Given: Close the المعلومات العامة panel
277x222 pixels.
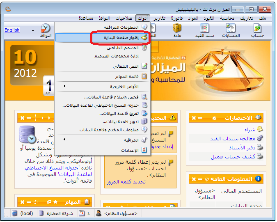Looking at the screenshot, I should pyautogui.click(x=194, y=179).
